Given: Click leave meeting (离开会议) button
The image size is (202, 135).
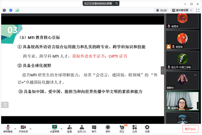Looking at the screenshot, I should tap(190, 129).
